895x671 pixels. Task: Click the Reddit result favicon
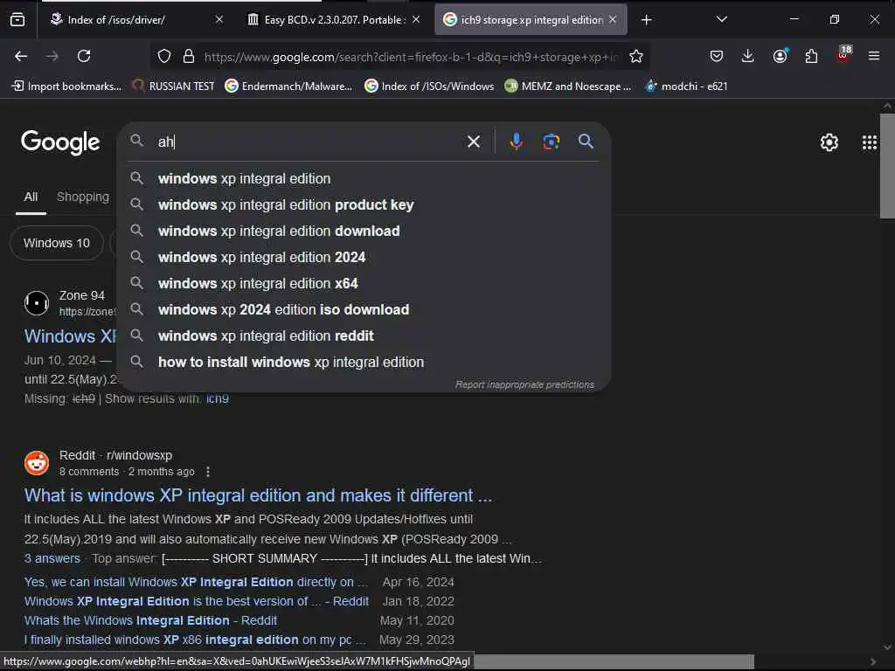click(x=37, y=463)
